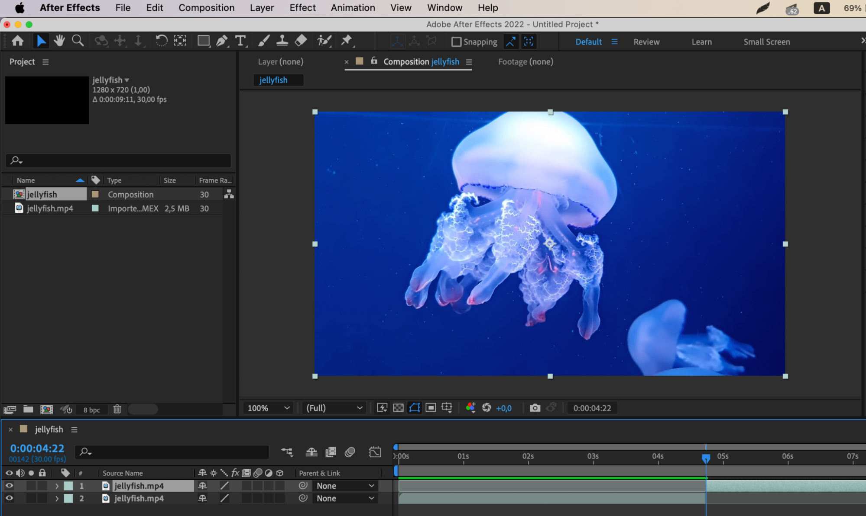Select the Horizontal Type tool
The height and width of the screenshot is (516, 866).
pyautogui.click(x=240, y=41)
